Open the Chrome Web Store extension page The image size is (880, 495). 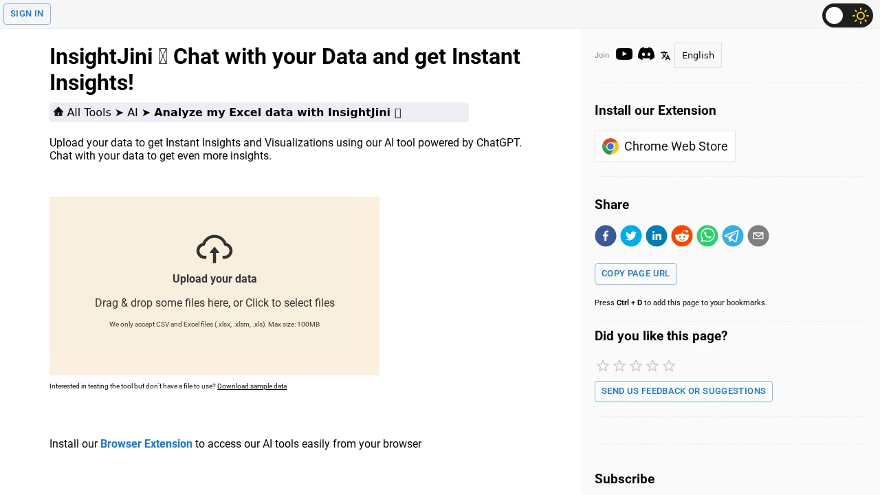pyautogui.click(x=665, y=146)
